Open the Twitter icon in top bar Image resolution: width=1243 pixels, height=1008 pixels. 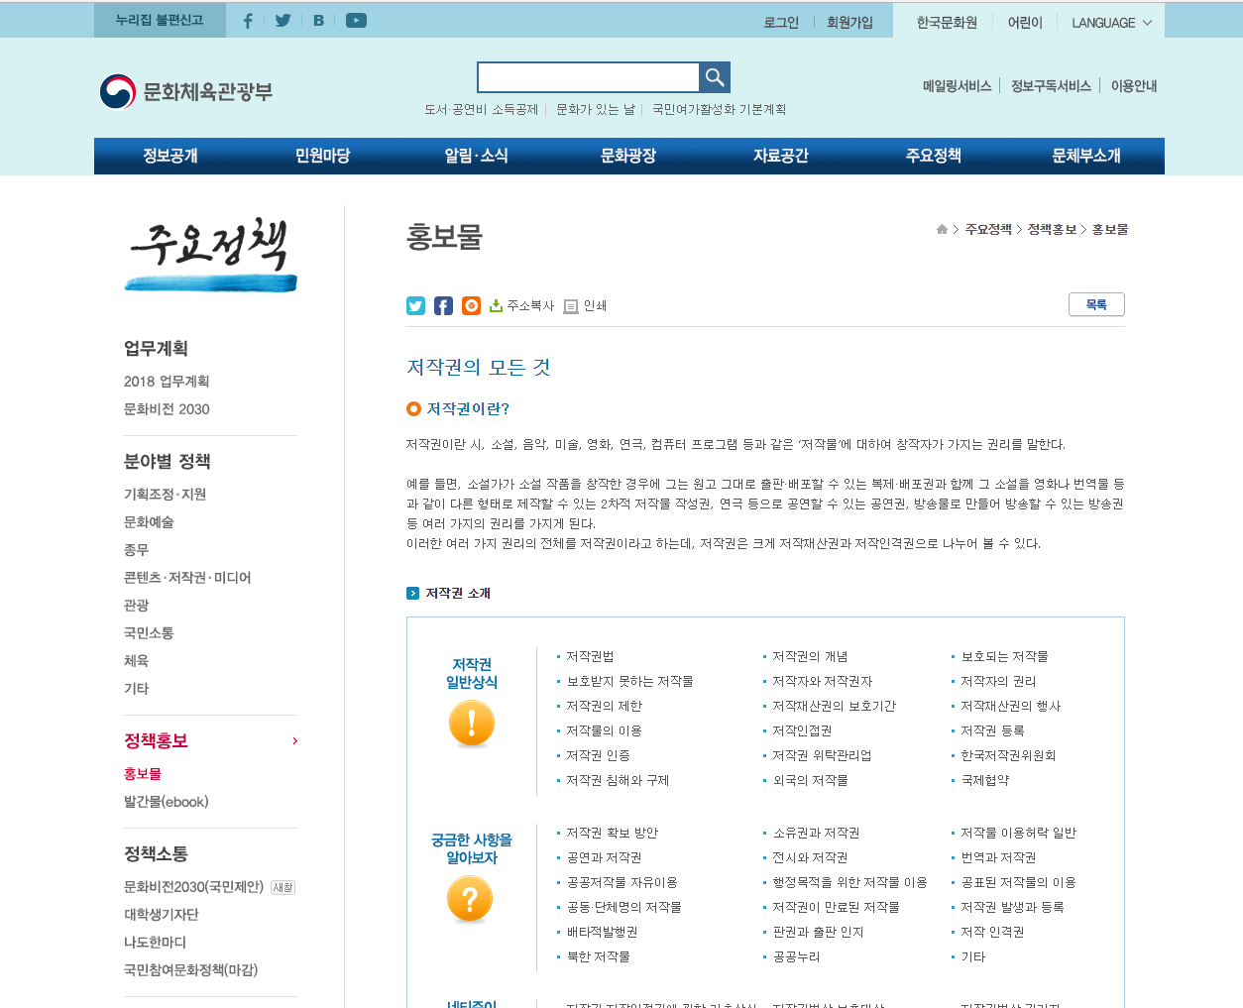[283, 20]
